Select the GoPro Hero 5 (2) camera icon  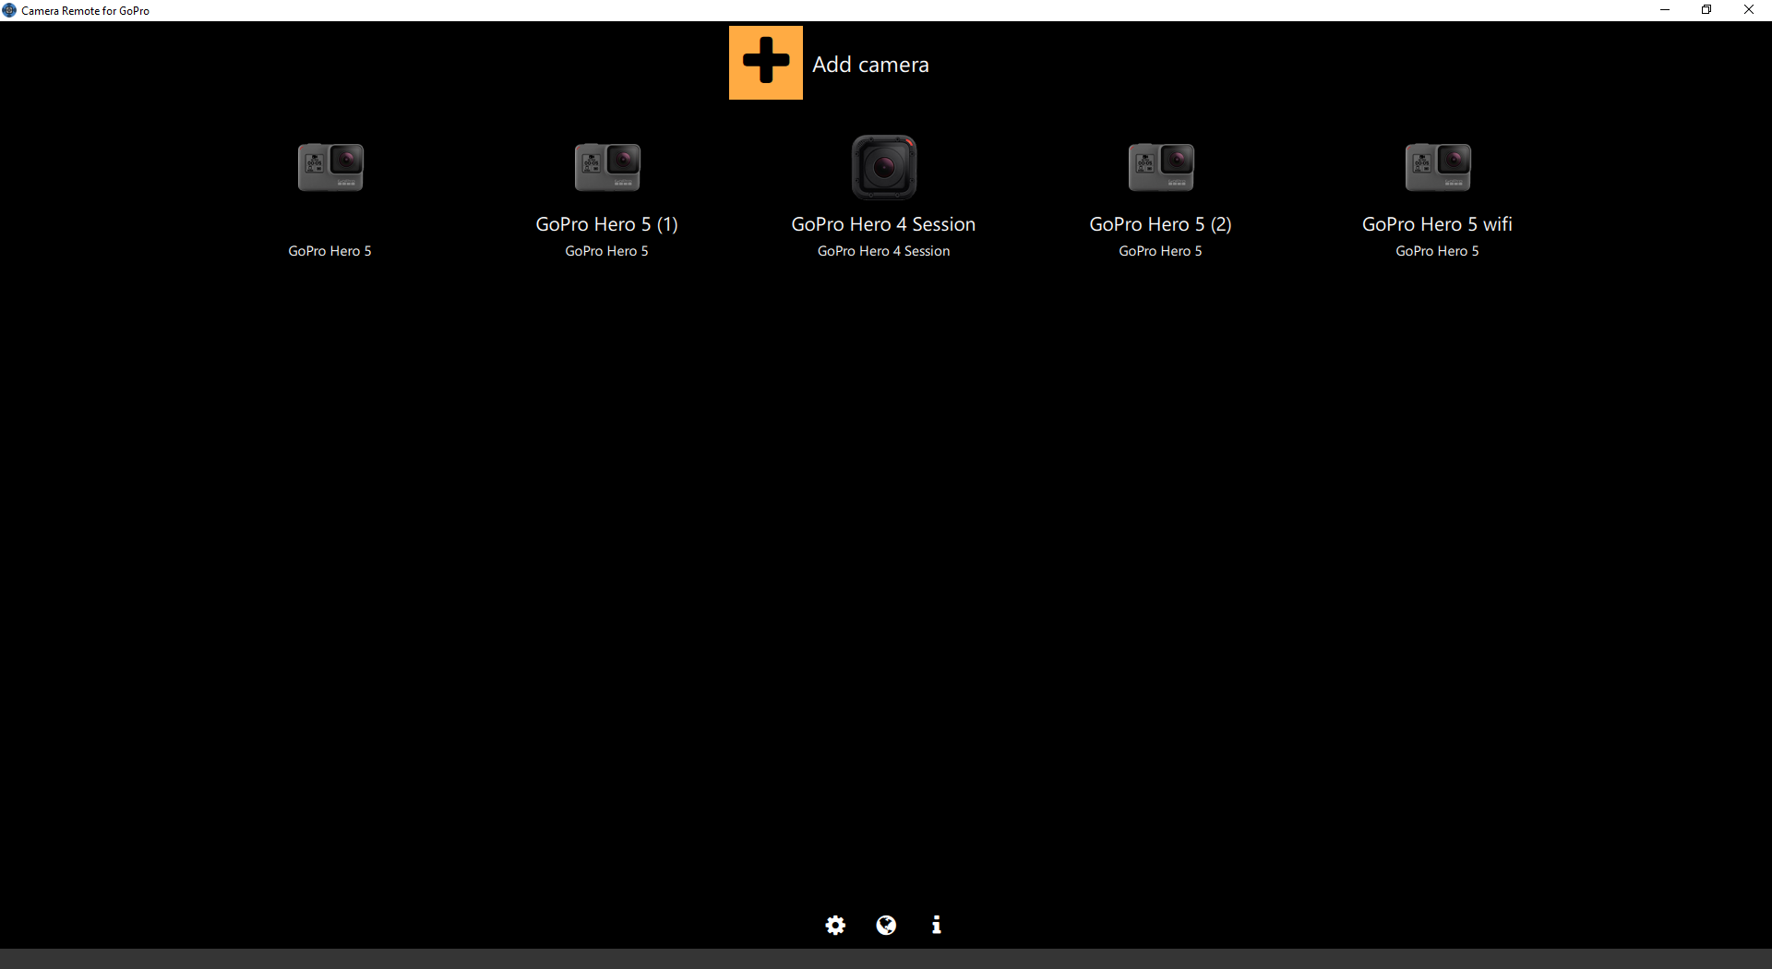click(1160, 167)
